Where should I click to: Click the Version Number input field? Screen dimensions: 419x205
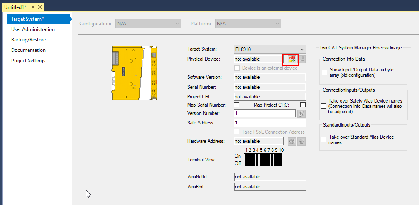tap(265, 113)
